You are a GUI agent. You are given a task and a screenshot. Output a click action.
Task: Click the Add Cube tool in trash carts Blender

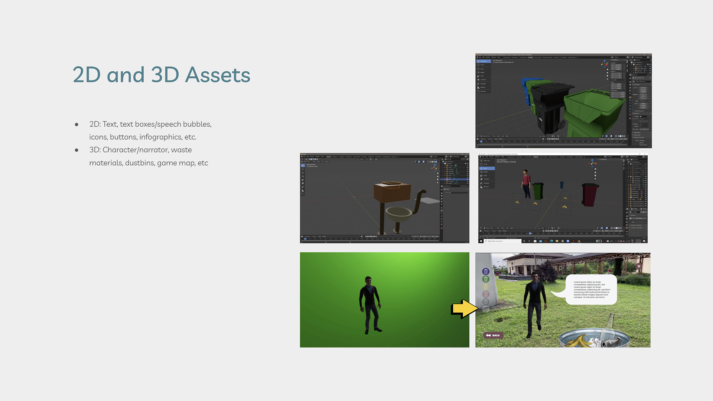484,91
